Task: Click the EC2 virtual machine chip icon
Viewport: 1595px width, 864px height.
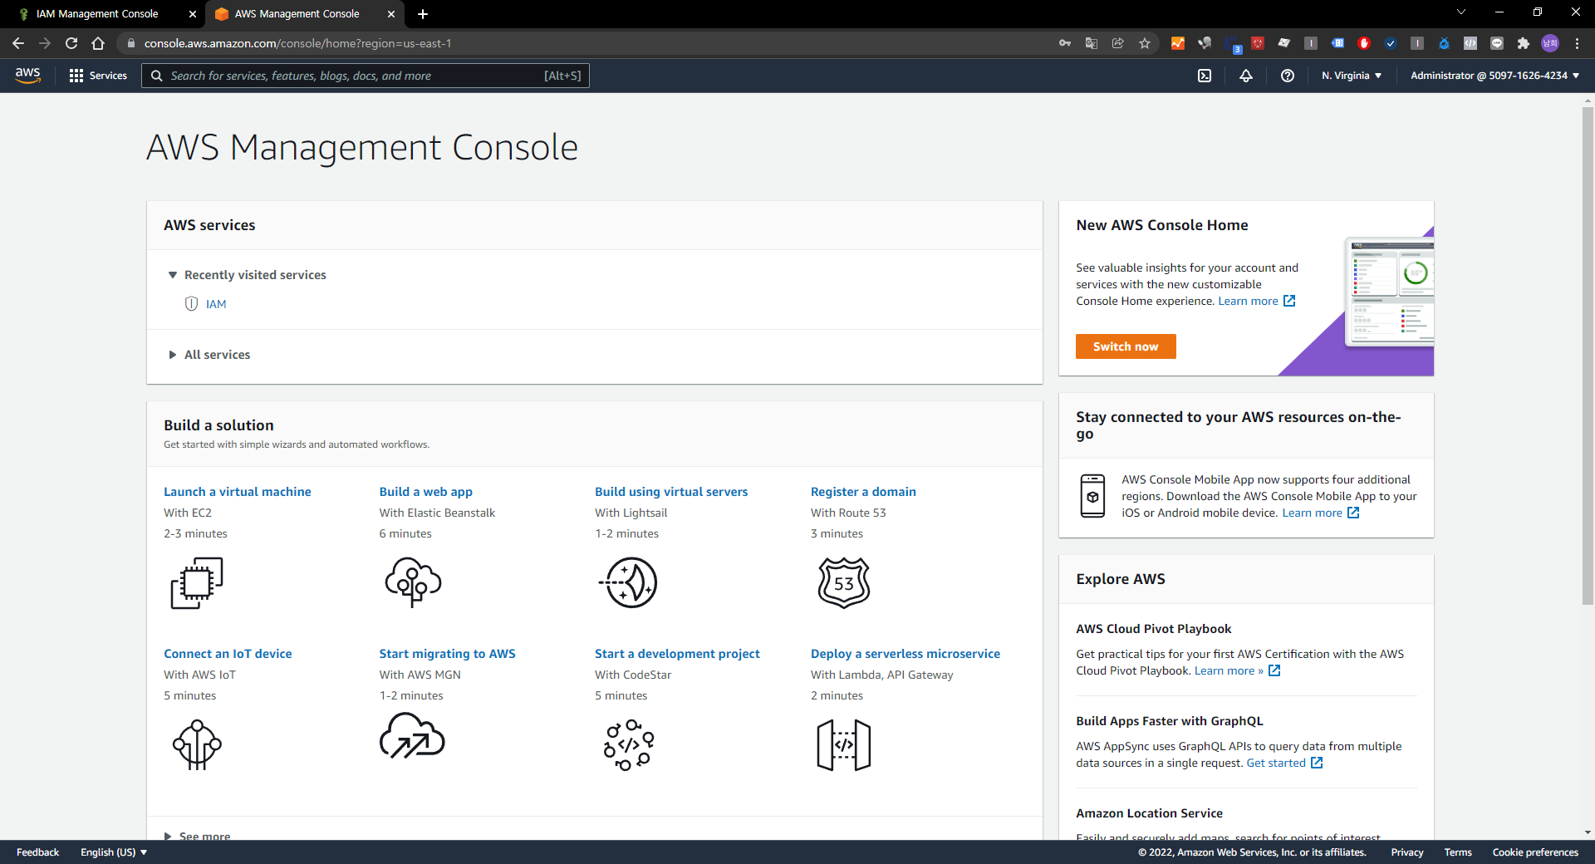Action: [x=197, y=583]
